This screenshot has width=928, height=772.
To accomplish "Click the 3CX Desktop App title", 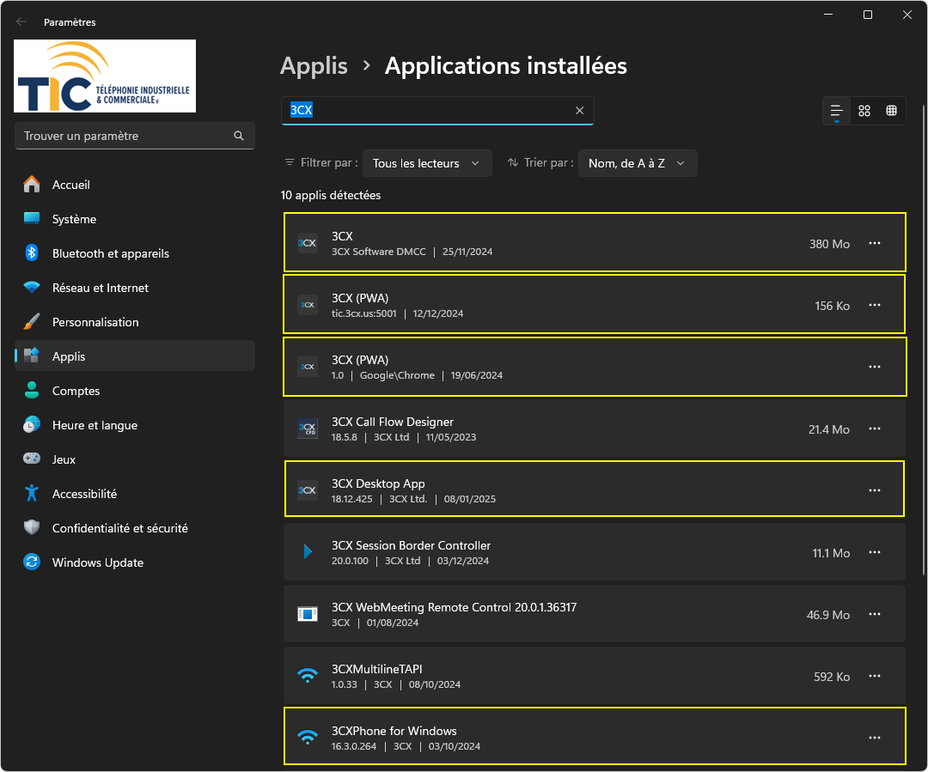I will 378,483.
